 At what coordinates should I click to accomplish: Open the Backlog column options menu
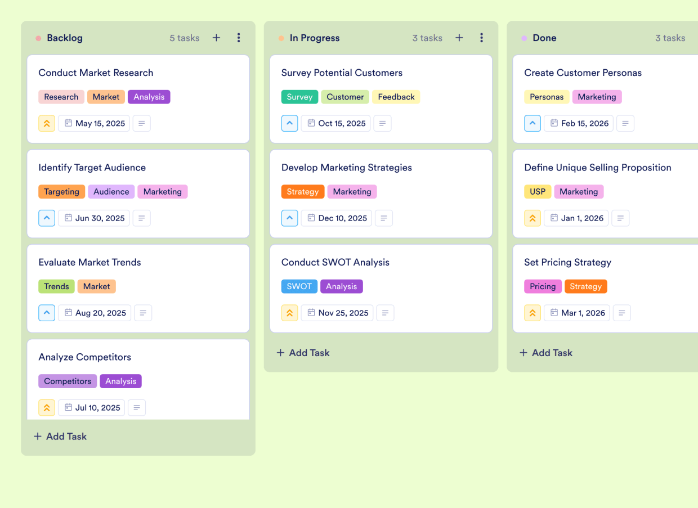(x=239, y=38)
